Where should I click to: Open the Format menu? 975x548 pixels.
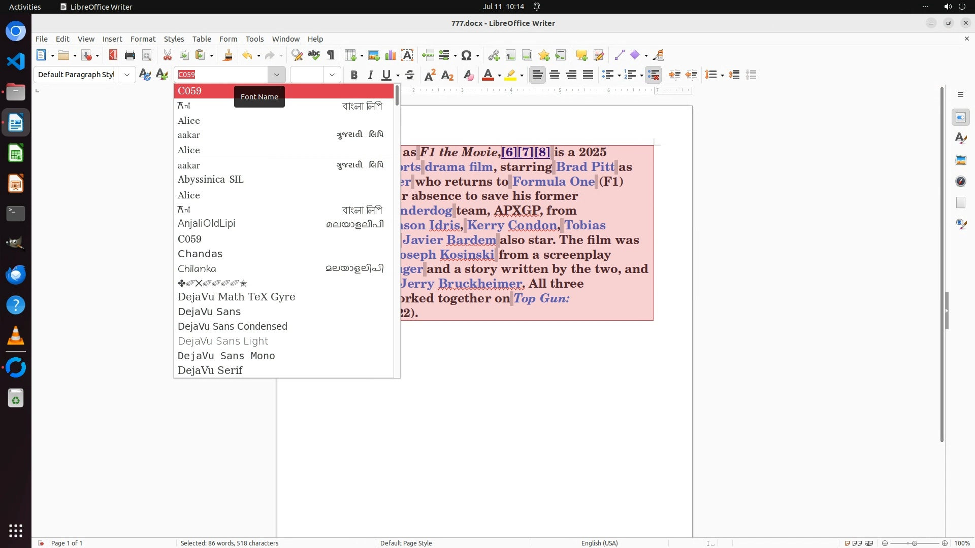143,39
